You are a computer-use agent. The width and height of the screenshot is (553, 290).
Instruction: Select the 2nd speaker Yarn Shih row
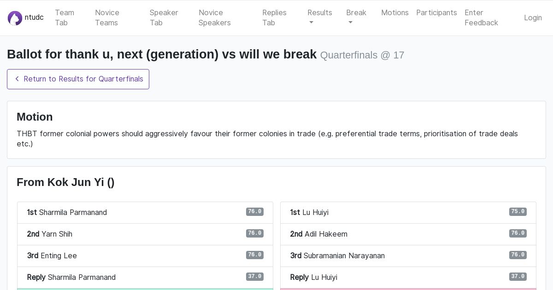(x=145, y=234)
